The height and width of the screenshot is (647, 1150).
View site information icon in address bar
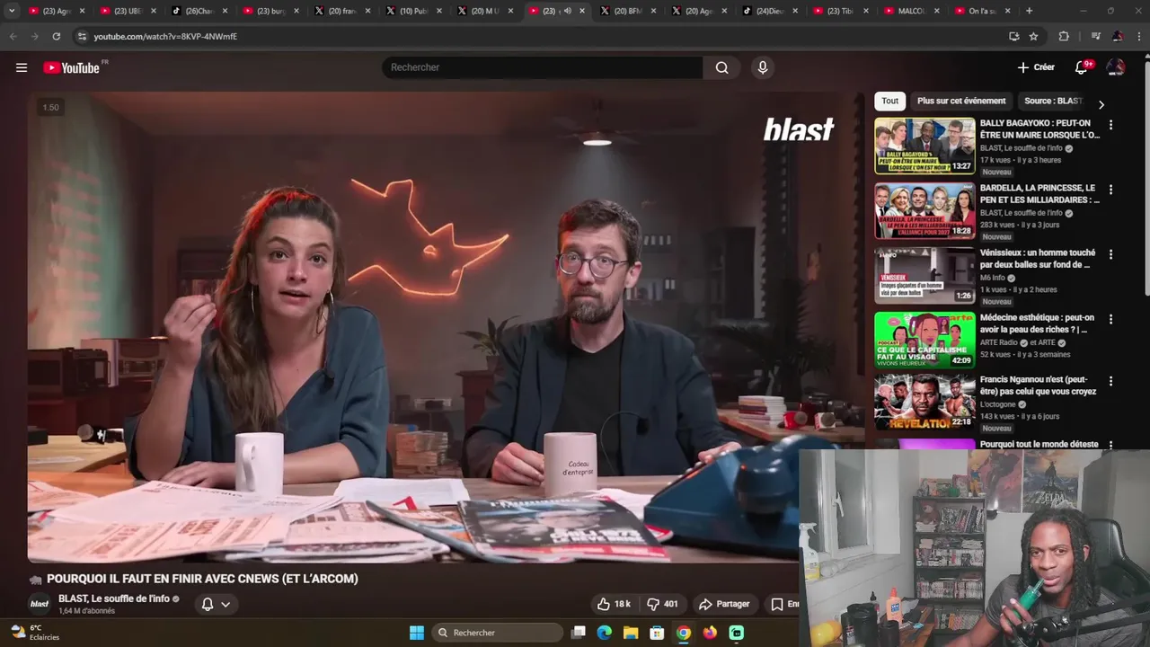(82, 36)
